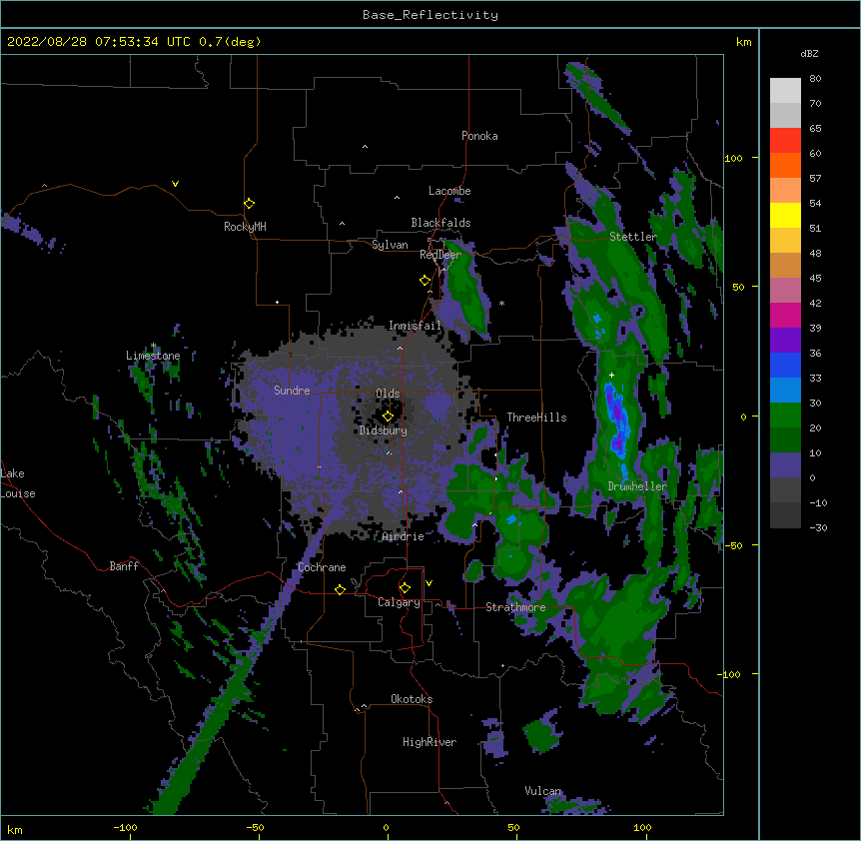Select the 42 dBZ magenta legend swatch

(785, 315)
